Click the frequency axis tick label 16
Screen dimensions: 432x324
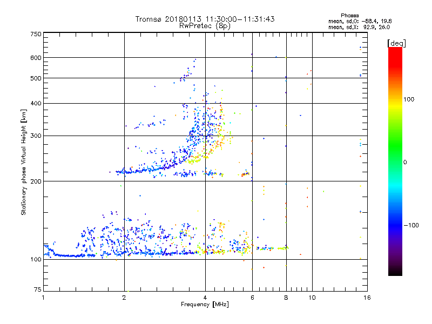click(367, 298)
